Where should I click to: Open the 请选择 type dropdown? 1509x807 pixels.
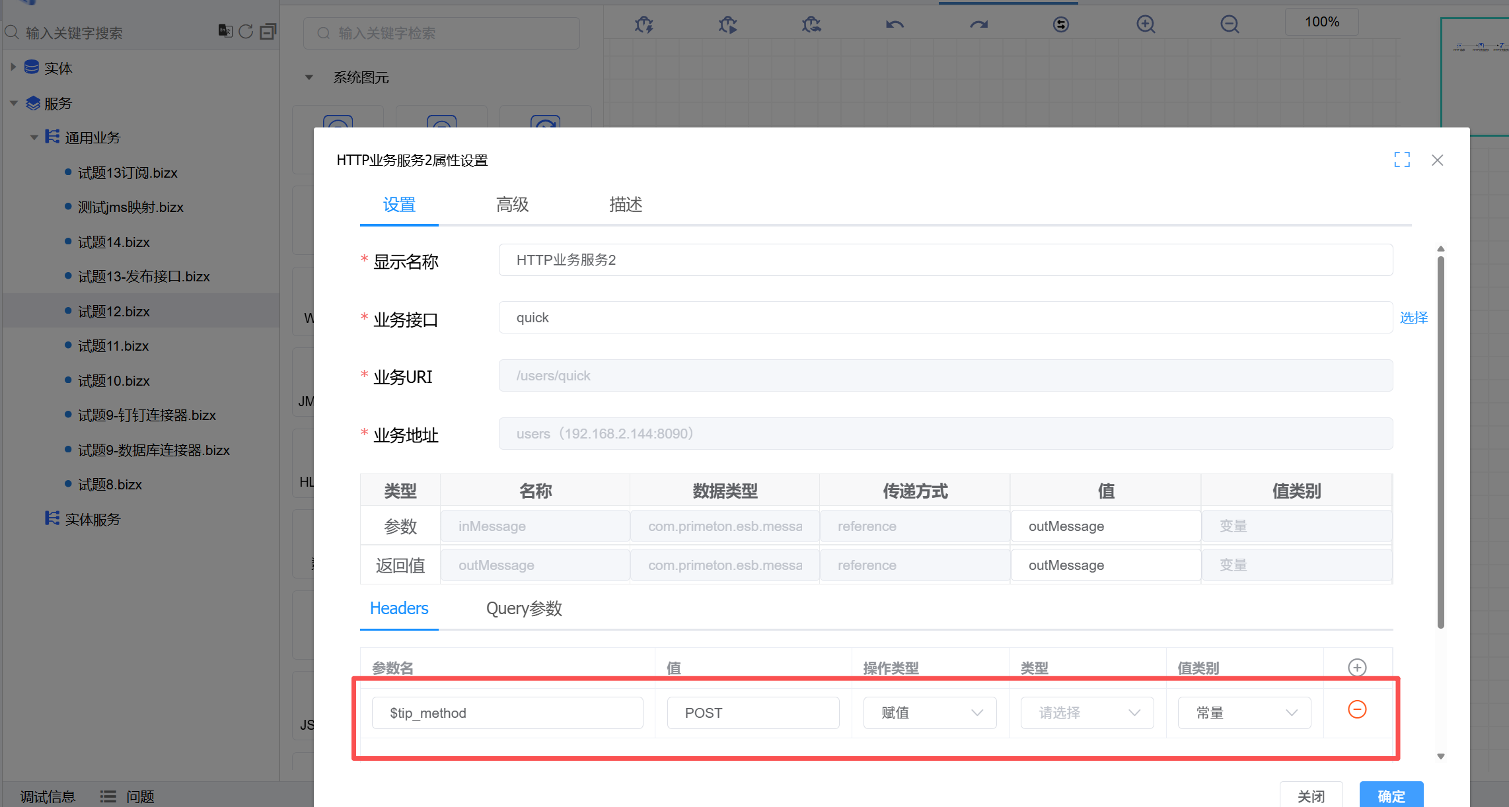click(1087, 713)
